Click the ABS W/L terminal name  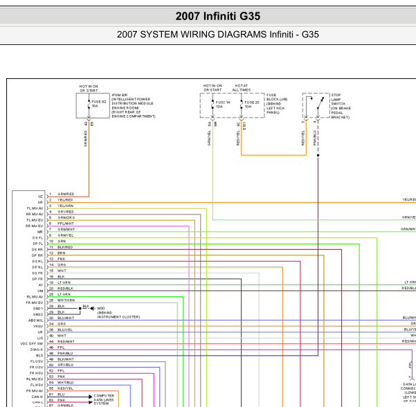(x=35, y=320)
